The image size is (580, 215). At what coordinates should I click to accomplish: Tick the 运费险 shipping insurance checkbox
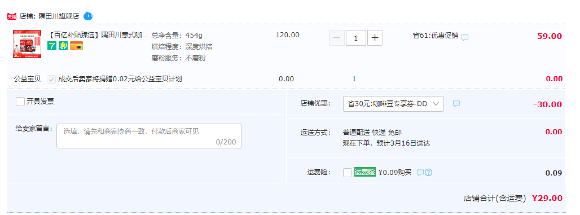[x=348, y=173]
